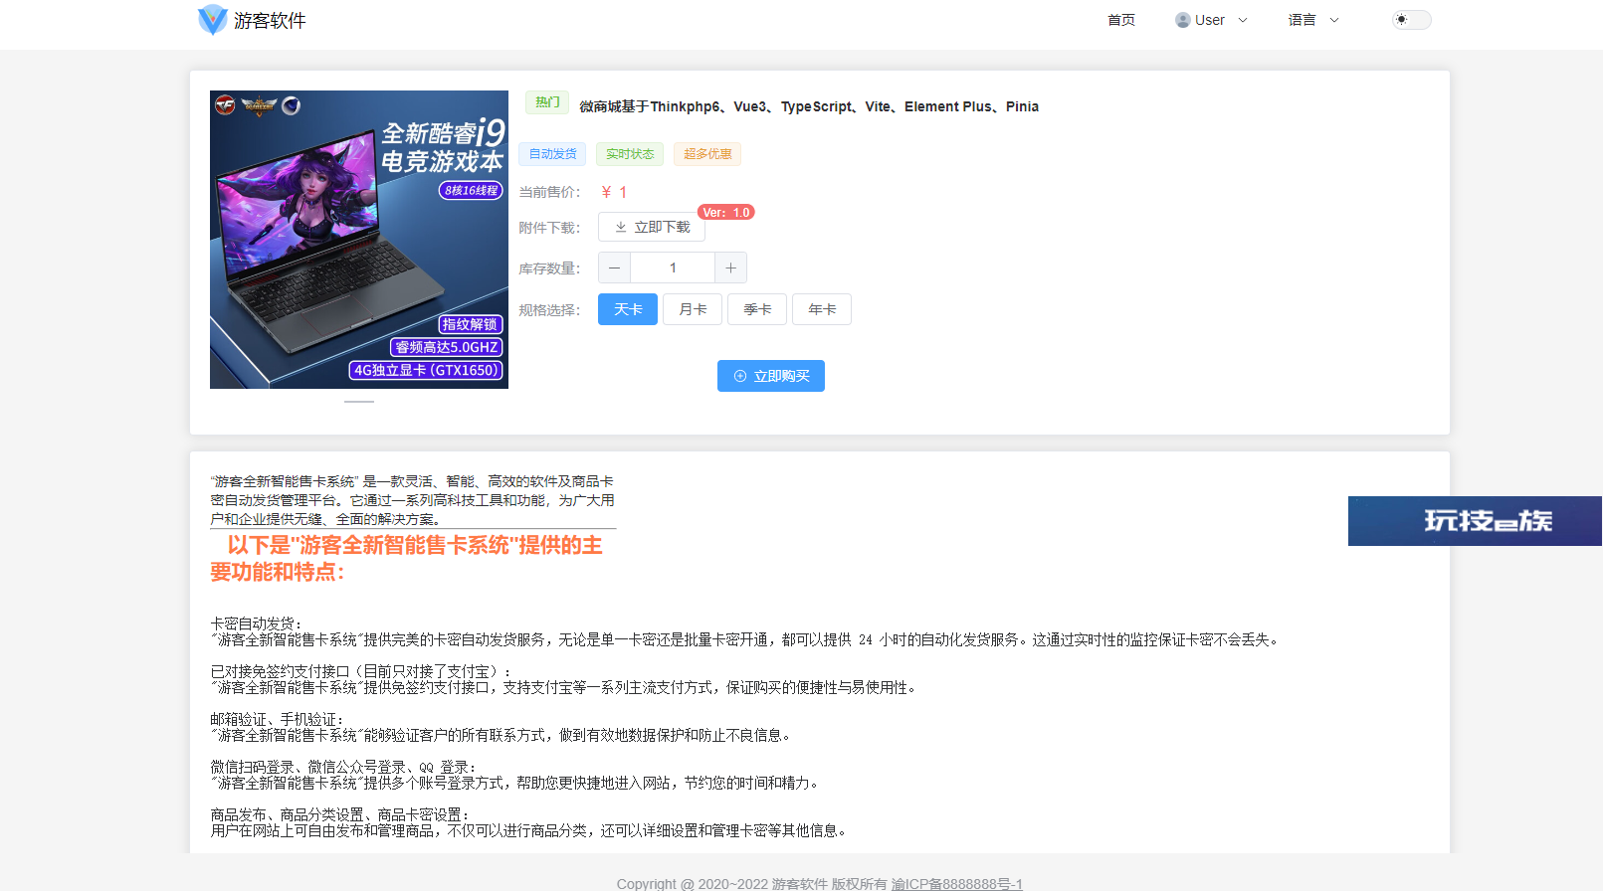
Task: Click the 游客软件 logo icon
Action: [x=212, y=20]
